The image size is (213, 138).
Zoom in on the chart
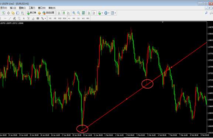[x=74, y=13]
